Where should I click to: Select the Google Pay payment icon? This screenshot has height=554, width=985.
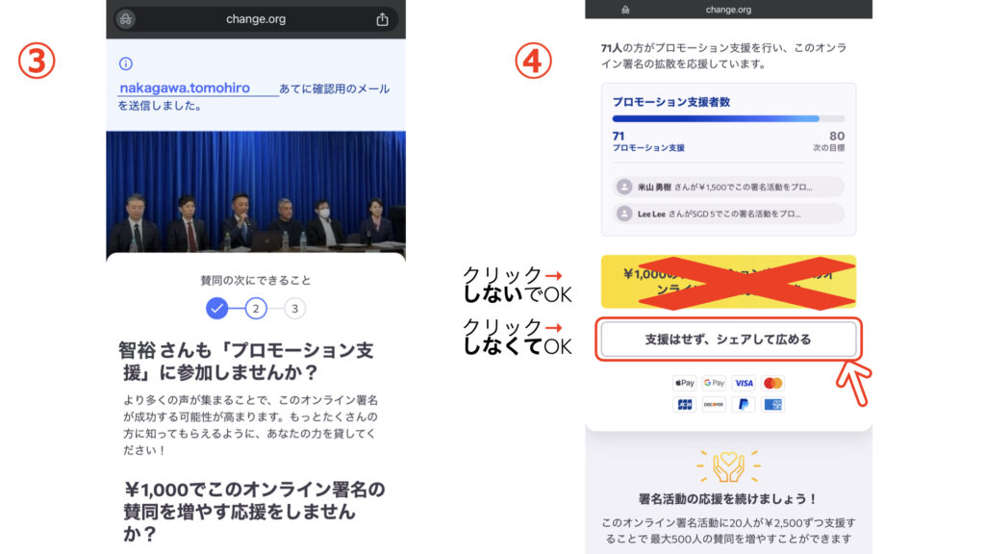[x=714, y=383]
